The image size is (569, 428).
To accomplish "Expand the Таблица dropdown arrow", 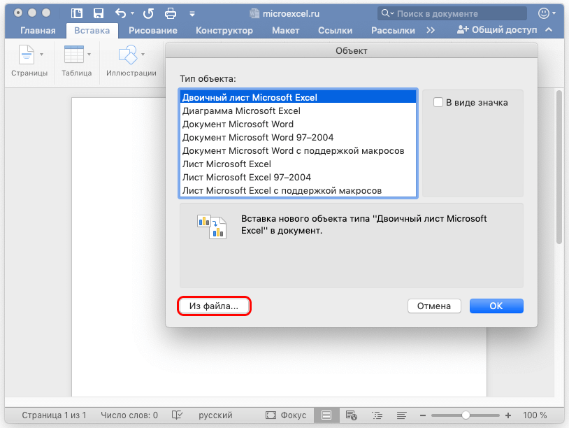I will click(x=89, y=55).
